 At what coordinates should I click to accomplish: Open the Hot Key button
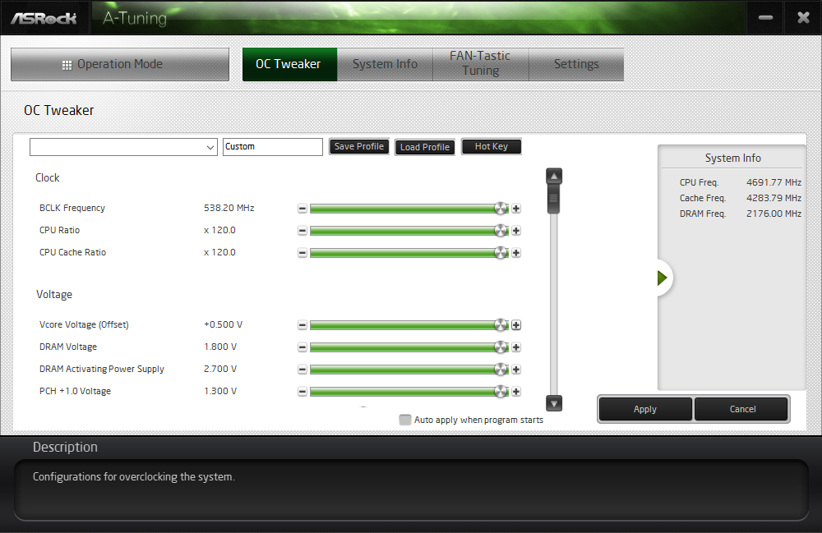492,147
